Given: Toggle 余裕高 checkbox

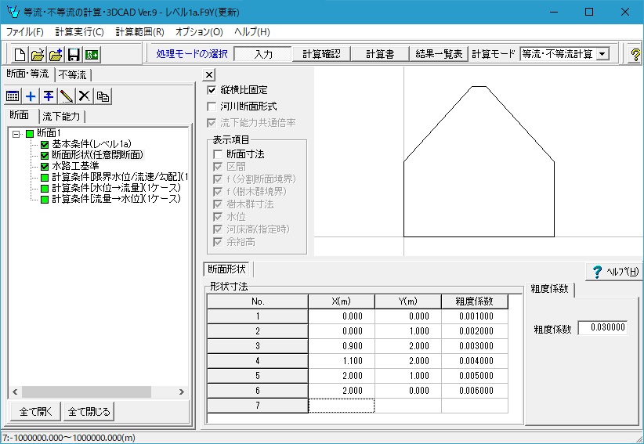Looking at the screenshot, I should 218,242.
